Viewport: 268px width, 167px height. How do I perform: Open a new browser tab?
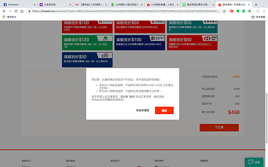[x=256, y=4]
